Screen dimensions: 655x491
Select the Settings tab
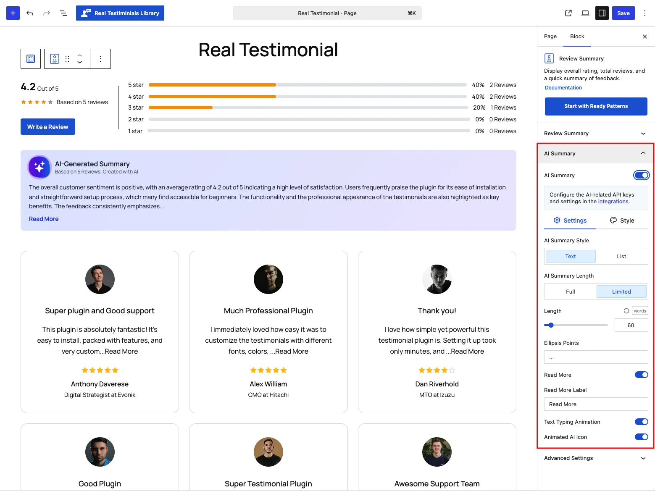click(570, 221)
